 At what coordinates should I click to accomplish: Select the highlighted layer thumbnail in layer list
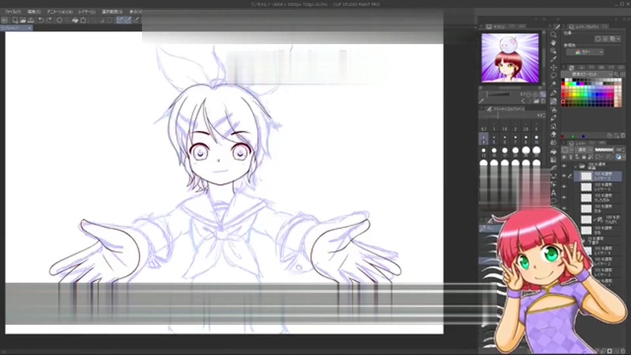click(586, 176)
